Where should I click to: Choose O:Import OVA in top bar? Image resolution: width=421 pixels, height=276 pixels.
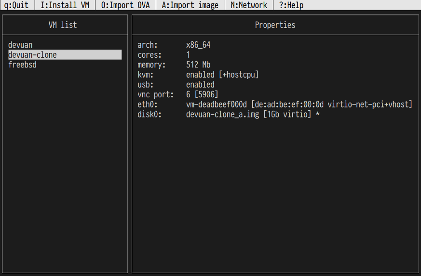(125, 5)
